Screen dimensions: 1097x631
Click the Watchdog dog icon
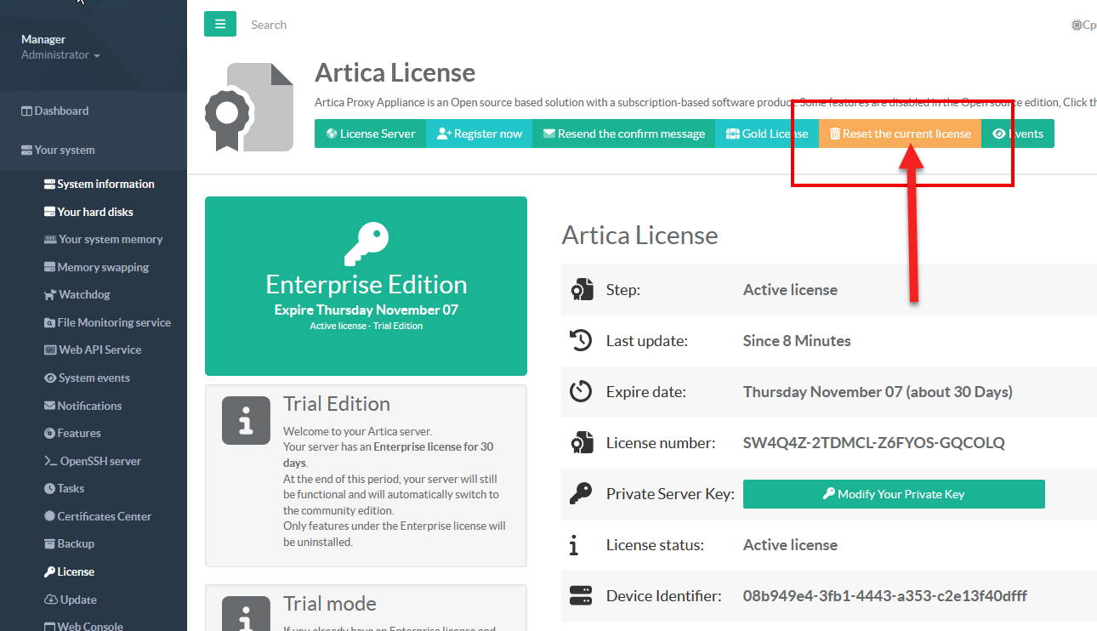(x=51, y=295)
